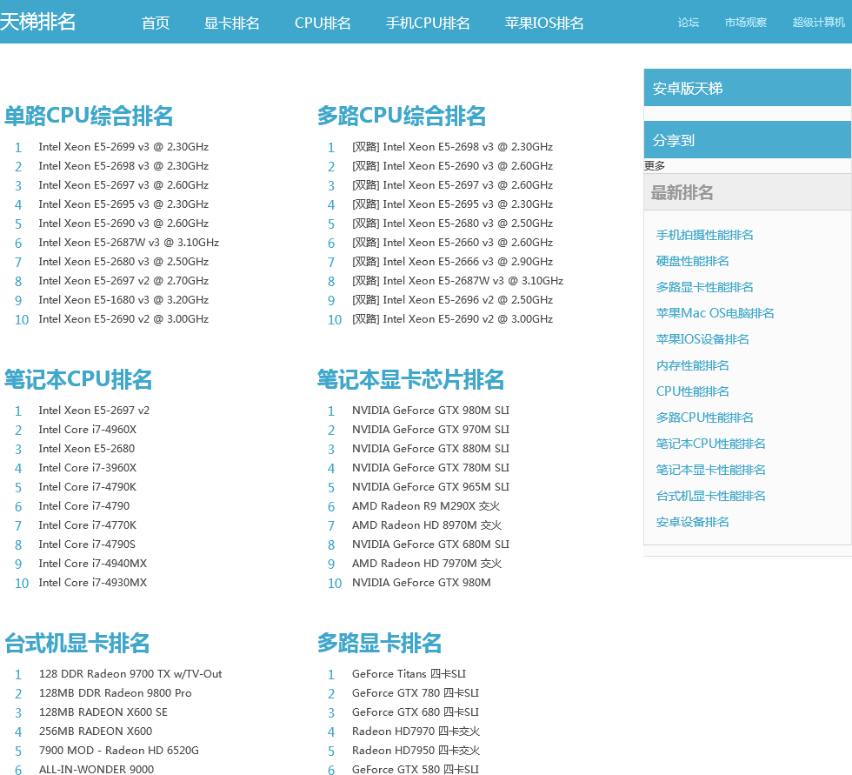Select ALL-IN-WONDER 9000 entry
852x775 pixels.
pyautogui.click(x=97, y=769)
